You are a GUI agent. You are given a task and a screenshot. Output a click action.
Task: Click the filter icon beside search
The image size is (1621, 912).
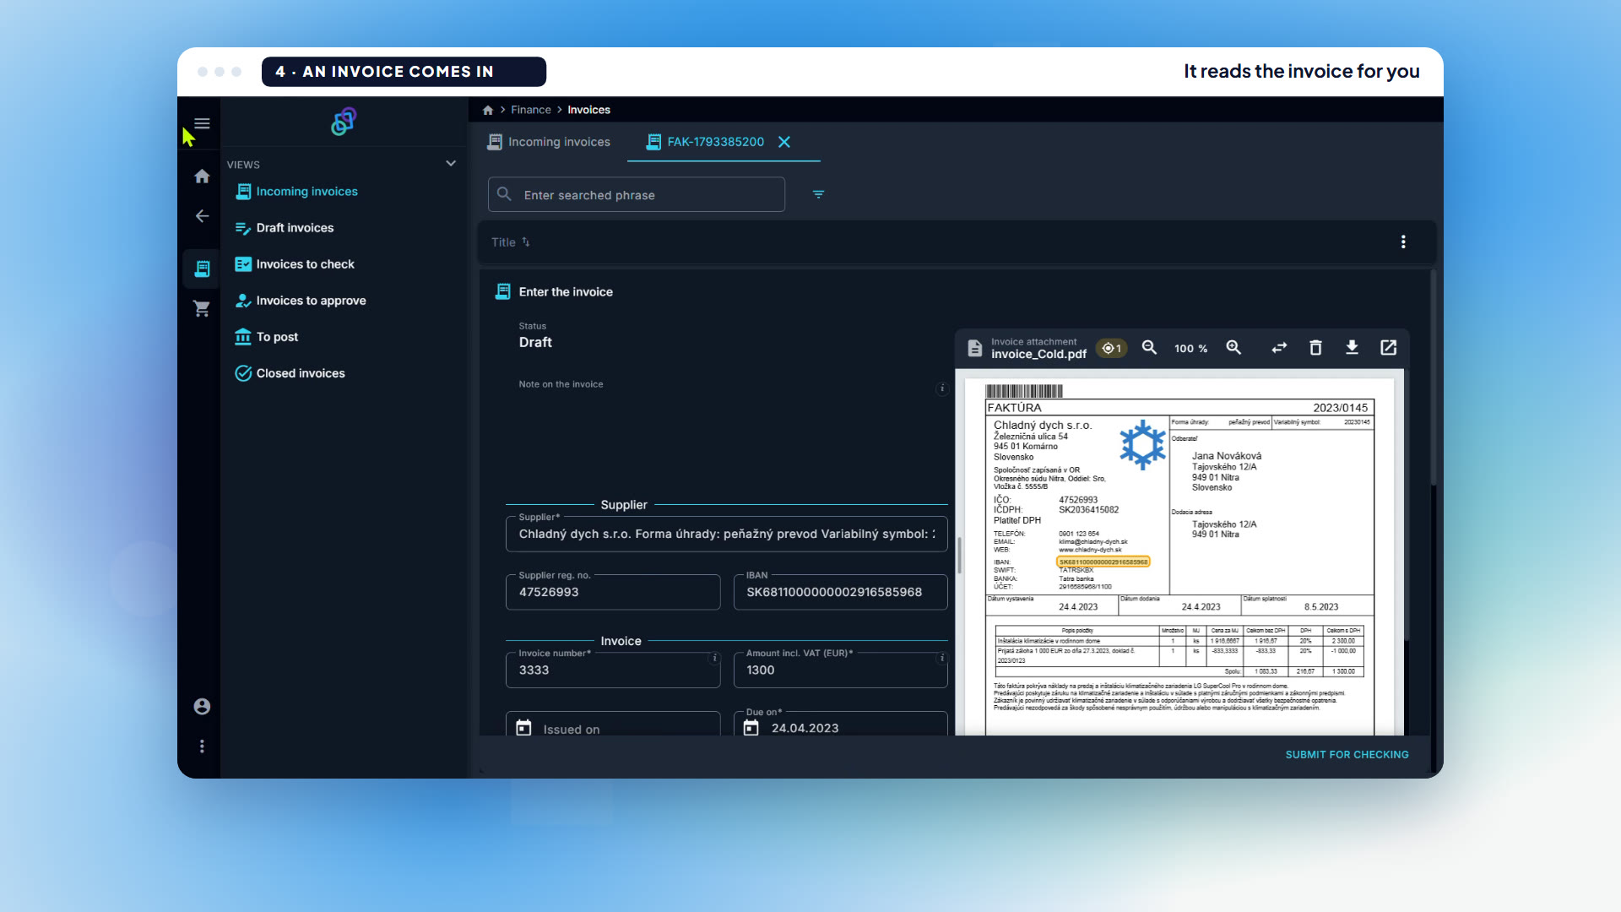[x=818, y=194]
